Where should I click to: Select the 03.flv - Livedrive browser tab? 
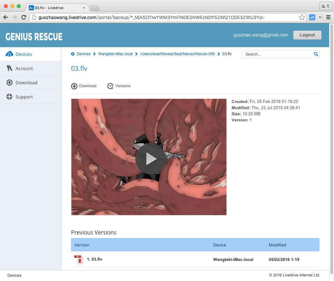point(57,7)
